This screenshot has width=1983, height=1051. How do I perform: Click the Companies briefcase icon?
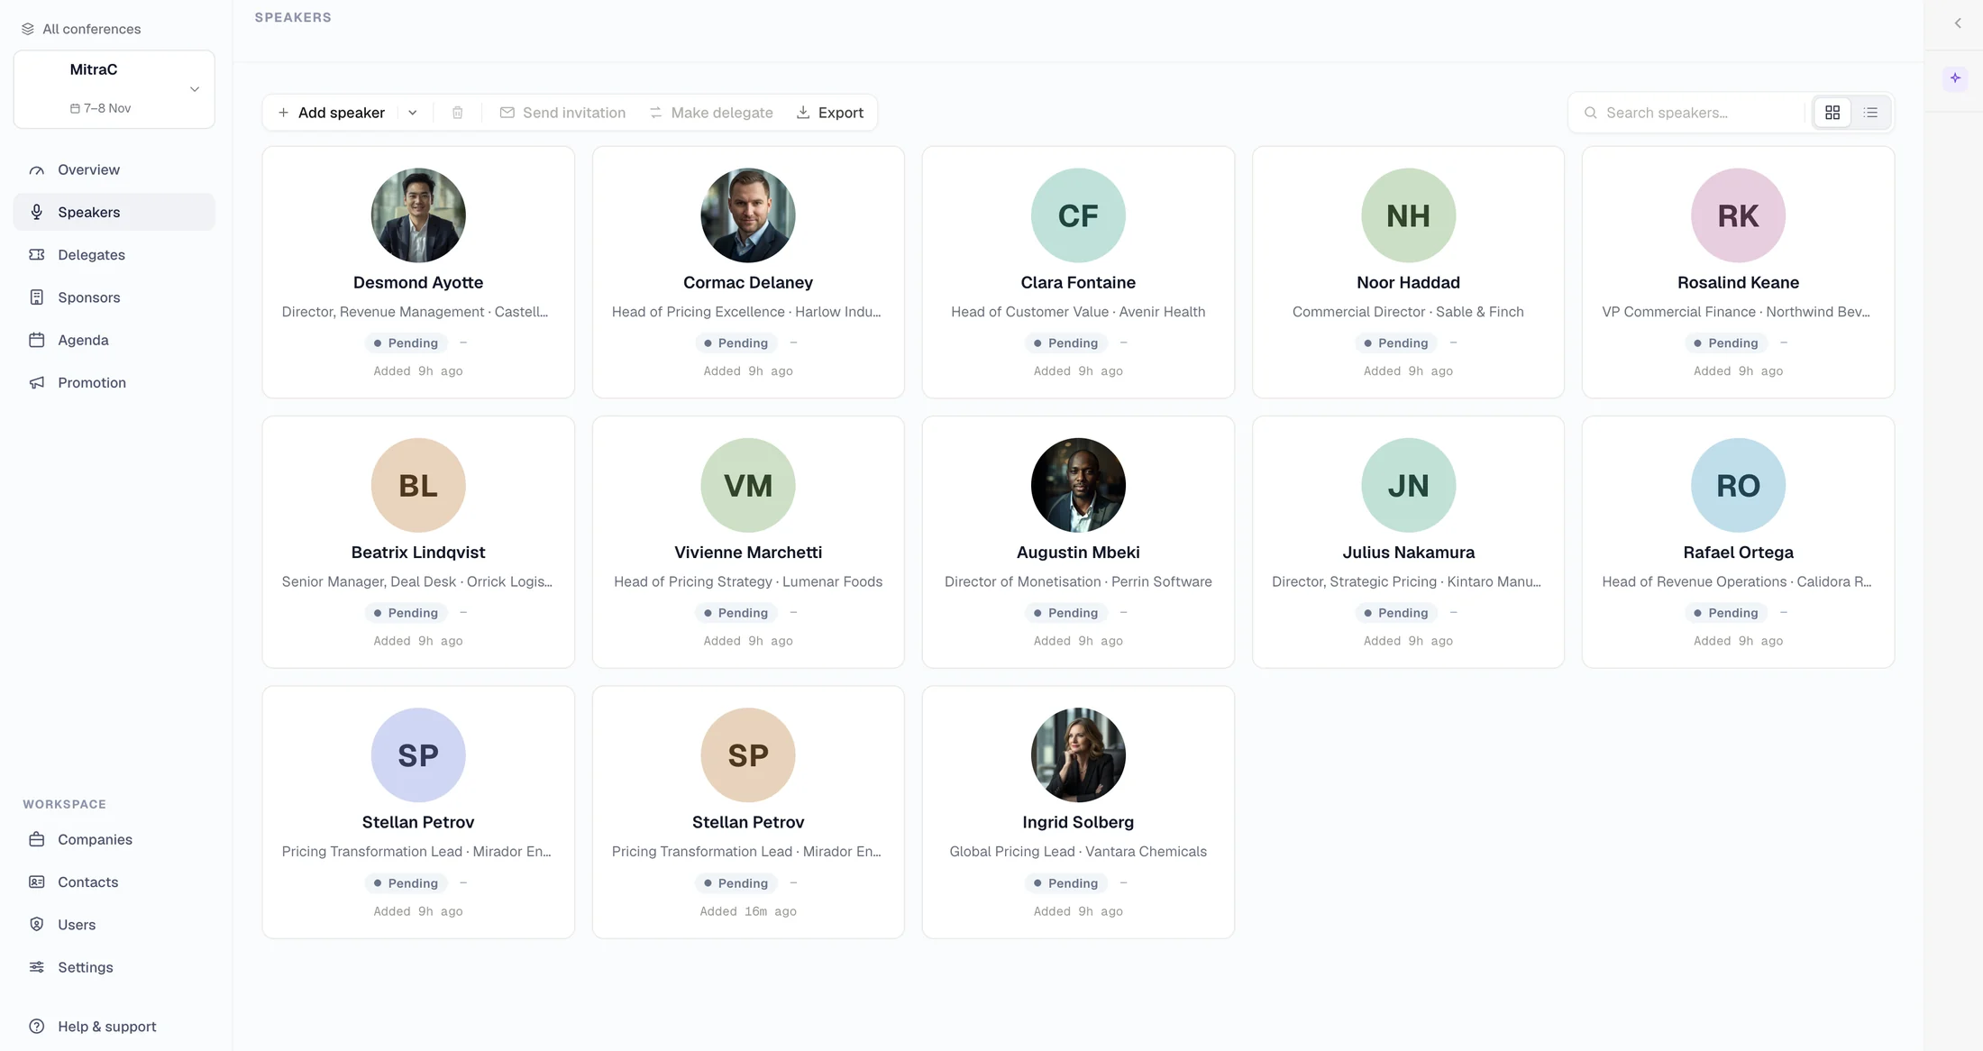(37, 839)
